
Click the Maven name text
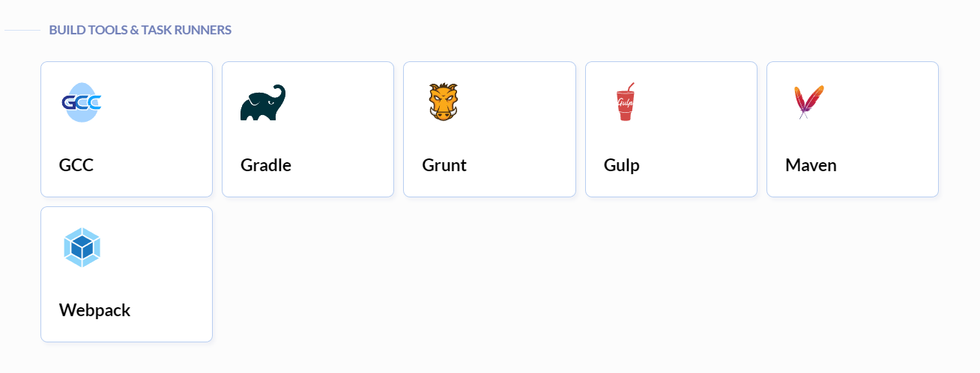point(811,165)
